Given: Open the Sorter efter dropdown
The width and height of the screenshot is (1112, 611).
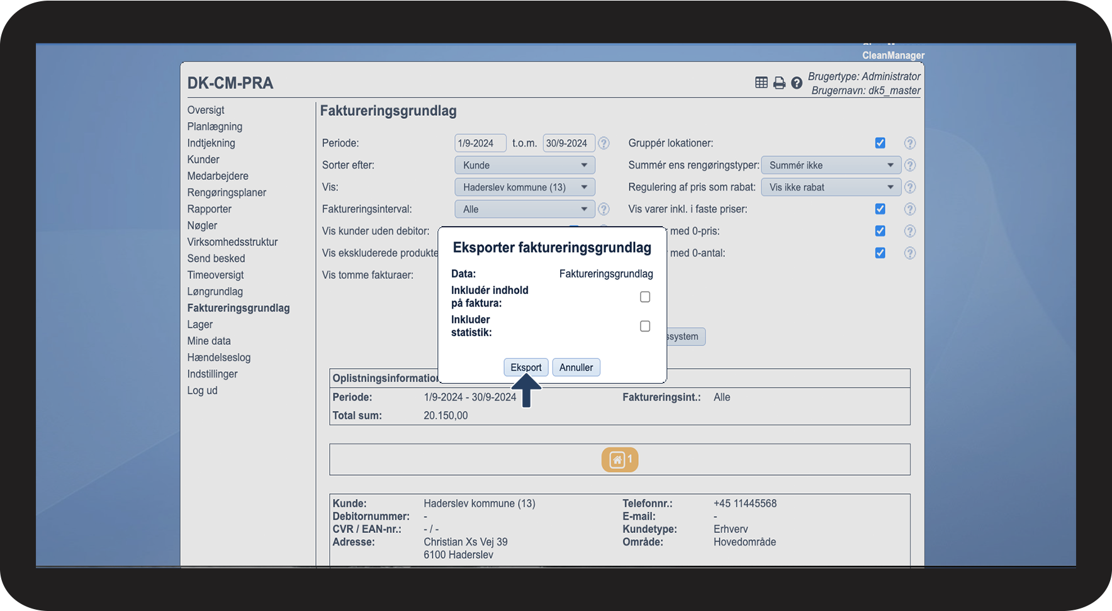Looking at the screenshot, I should coord(524,165).
